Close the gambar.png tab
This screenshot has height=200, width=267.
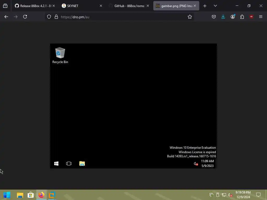pos(195,6)
